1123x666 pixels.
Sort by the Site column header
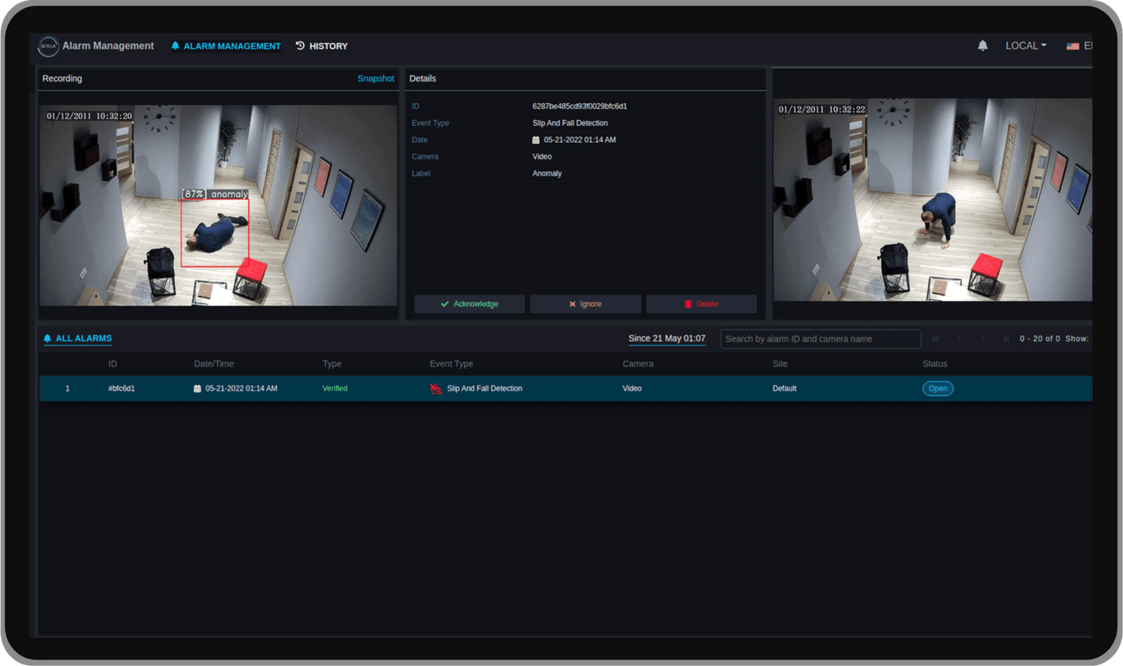(780, 364)
